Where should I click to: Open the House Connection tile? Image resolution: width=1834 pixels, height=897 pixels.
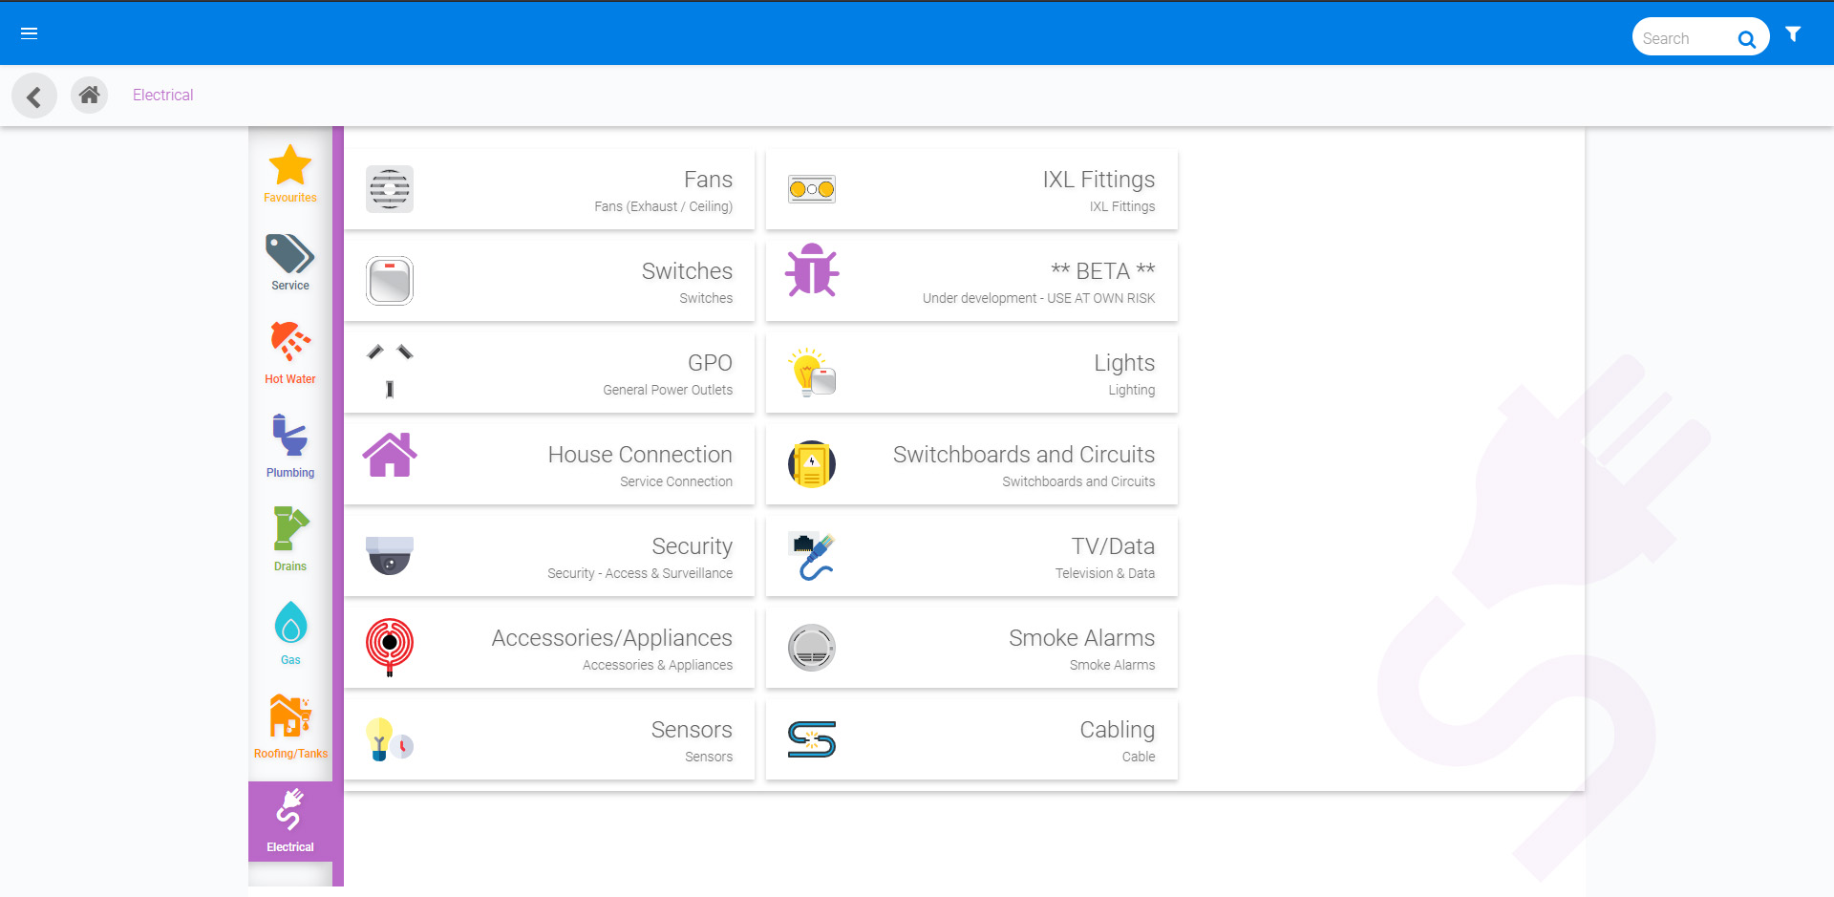pos(549,465)
